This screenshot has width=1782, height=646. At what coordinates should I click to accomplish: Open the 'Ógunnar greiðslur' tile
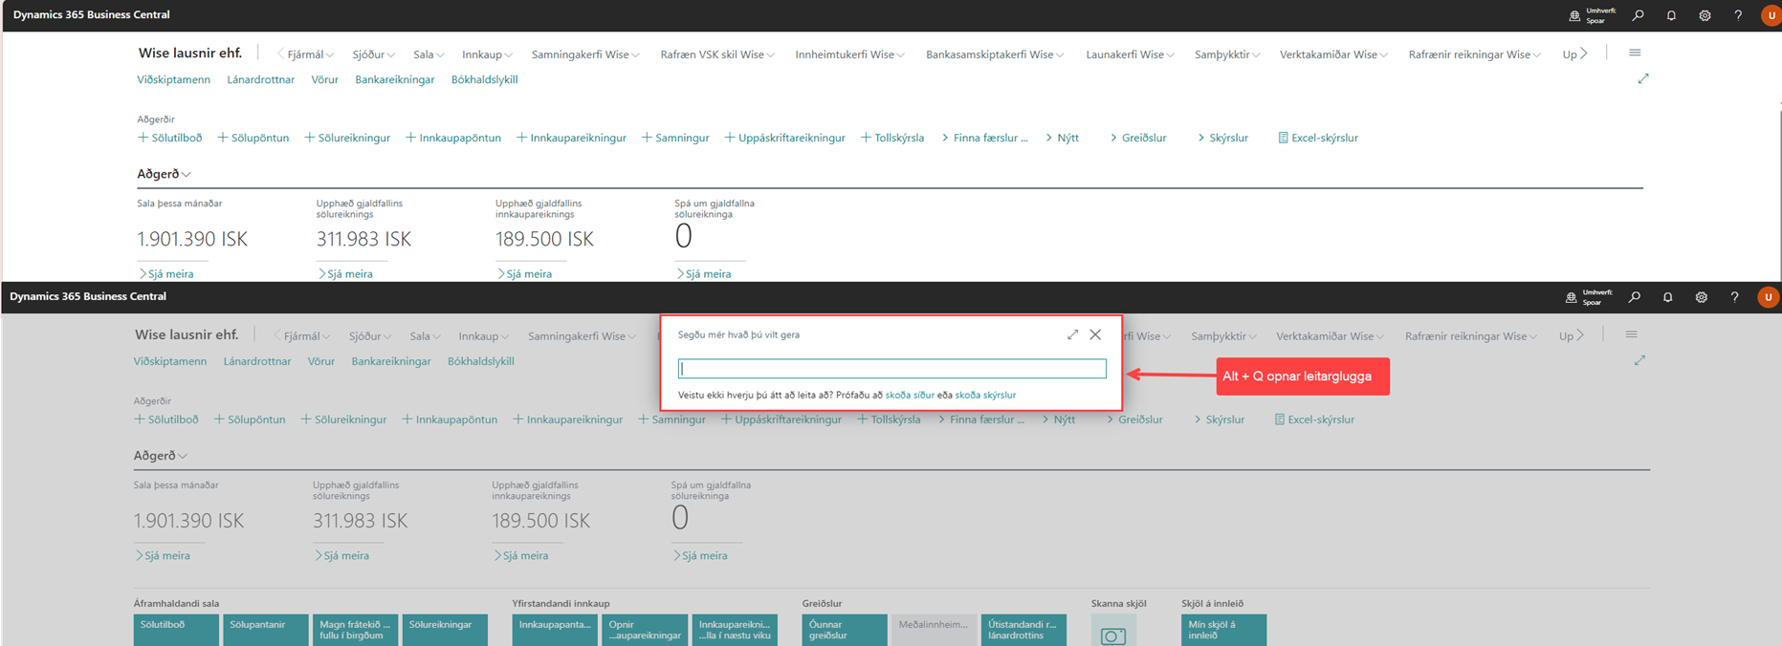coord(844,629)
